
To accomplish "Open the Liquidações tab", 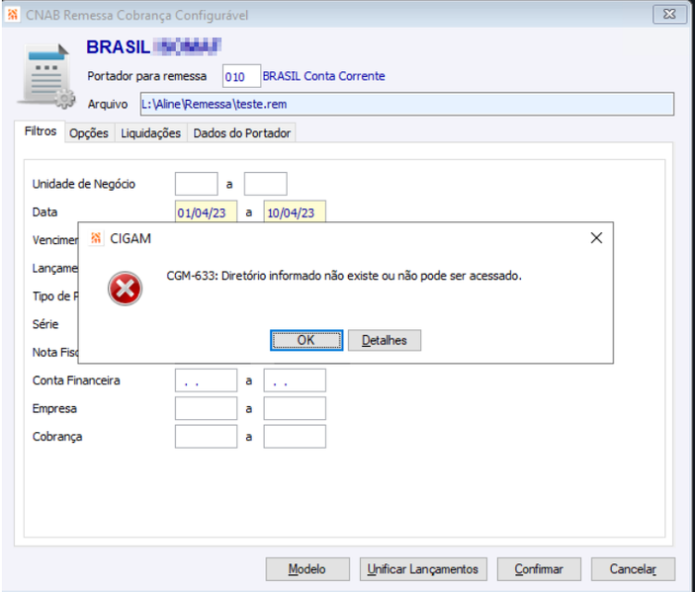I will click(x=150, y=133).
